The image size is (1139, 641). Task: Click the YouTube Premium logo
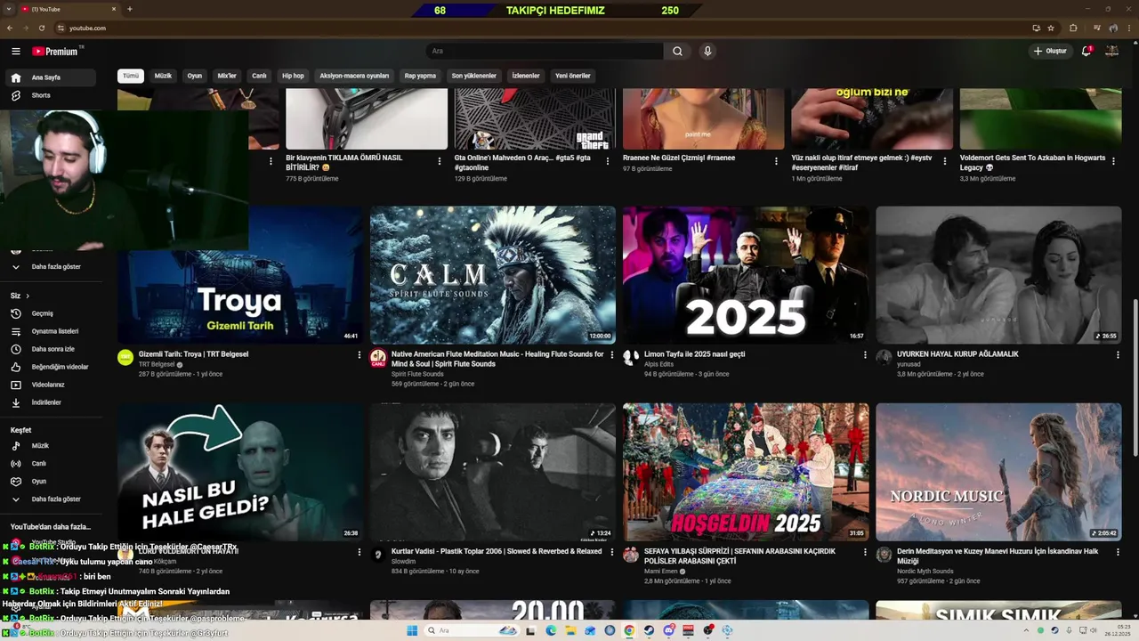(57, 52)
